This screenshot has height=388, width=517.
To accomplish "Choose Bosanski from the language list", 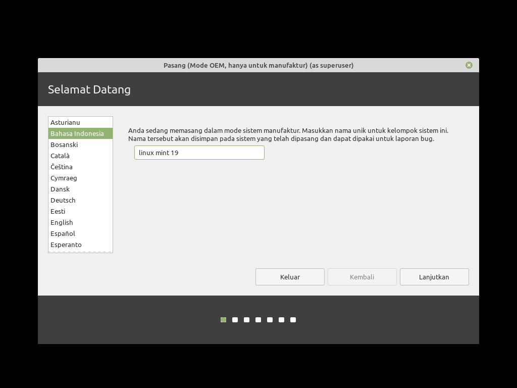I will tap(80, 145).
